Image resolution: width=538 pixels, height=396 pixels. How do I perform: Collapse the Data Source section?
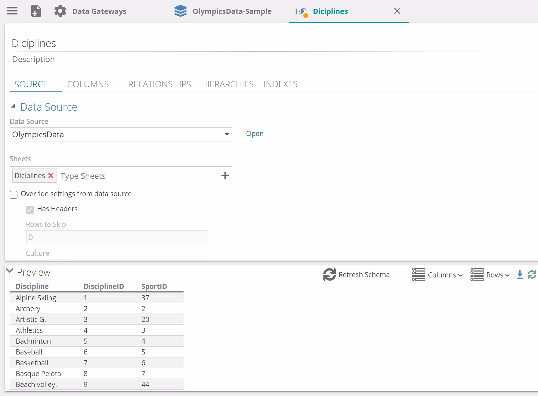tap(13, 106)
